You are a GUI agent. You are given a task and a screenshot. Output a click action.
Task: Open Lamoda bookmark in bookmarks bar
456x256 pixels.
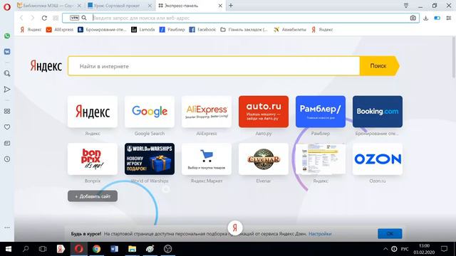click(x=142, y=30)
